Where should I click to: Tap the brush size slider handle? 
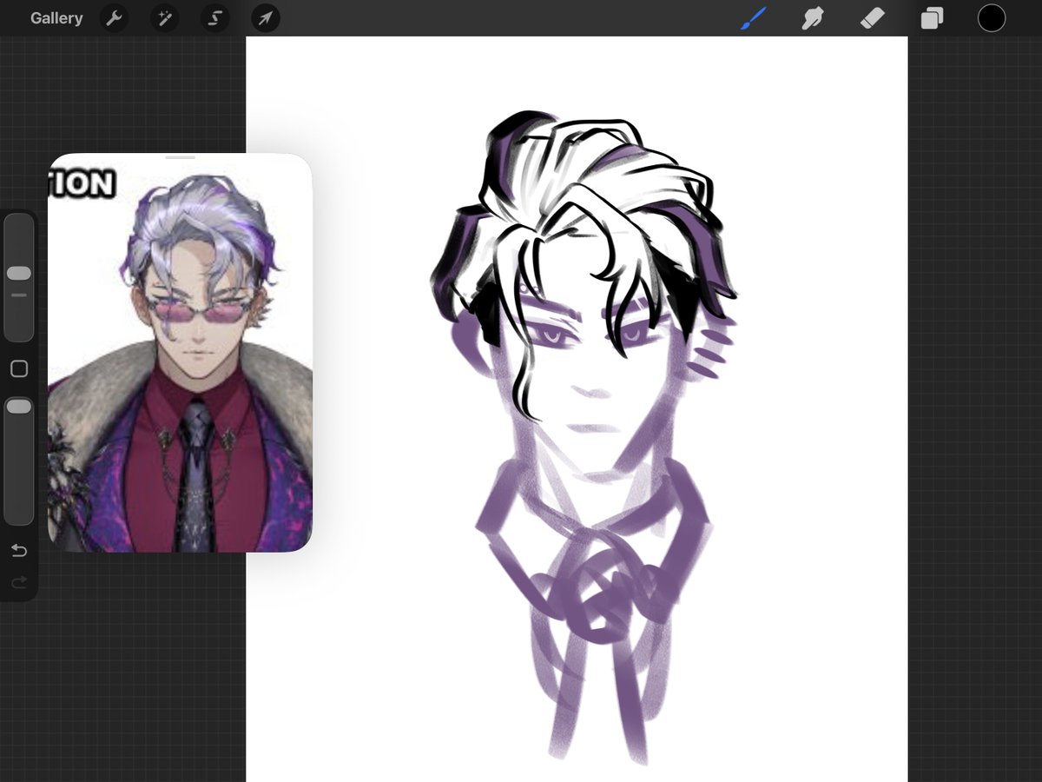tap(18, 274)
